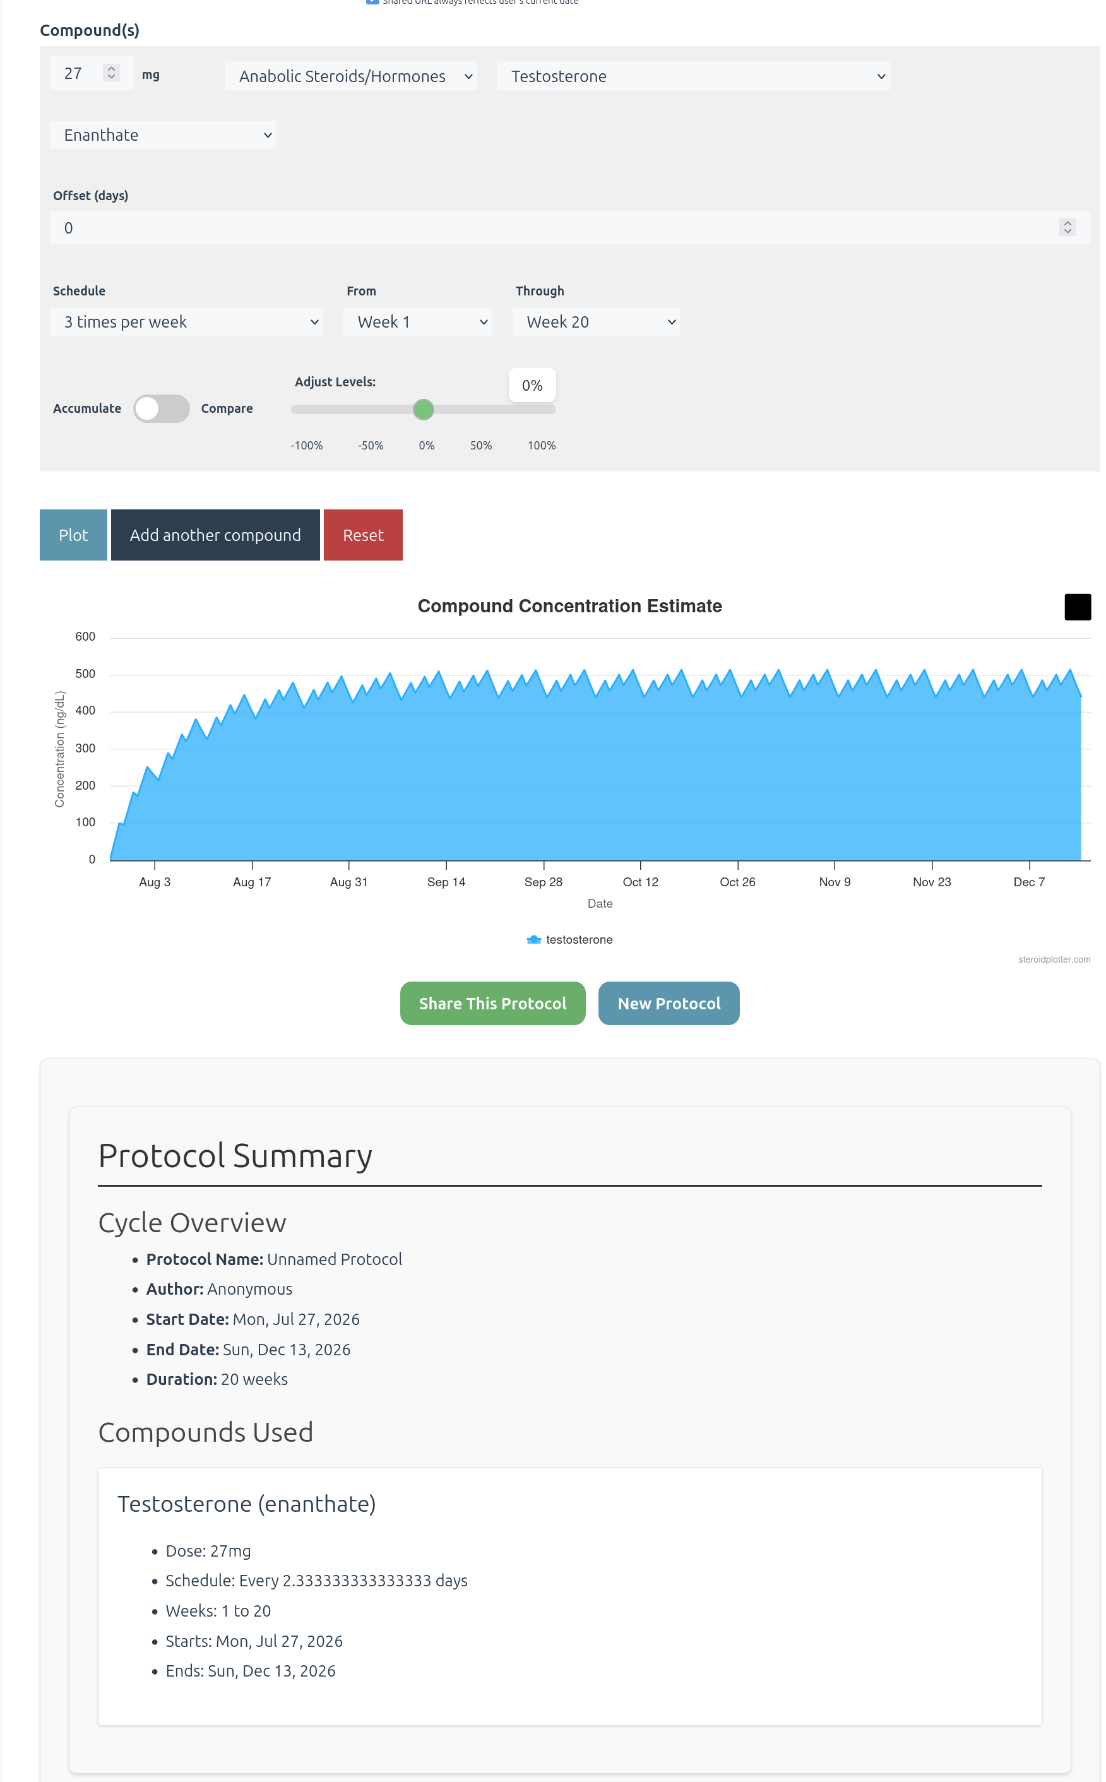The width and height of the screenshot is (1106, 1782).
Task: Change the Through Week 20 selector
Action: pyautogui.click(x=596, y=322)
